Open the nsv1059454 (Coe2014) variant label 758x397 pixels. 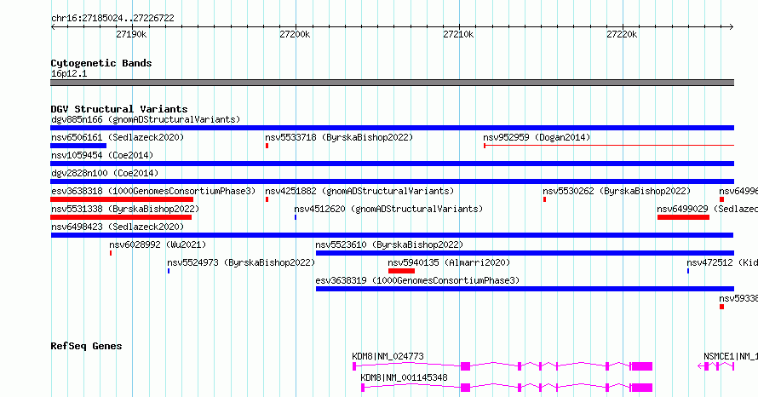tap(102, 155)
